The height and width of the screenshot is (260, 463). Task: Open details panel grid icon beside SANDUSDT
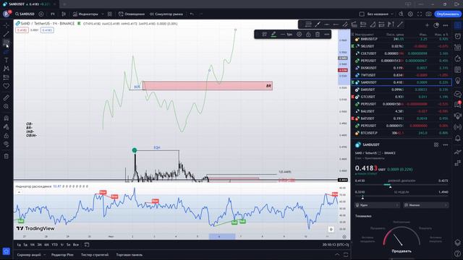pyautogui.click(x=436, y=144)
